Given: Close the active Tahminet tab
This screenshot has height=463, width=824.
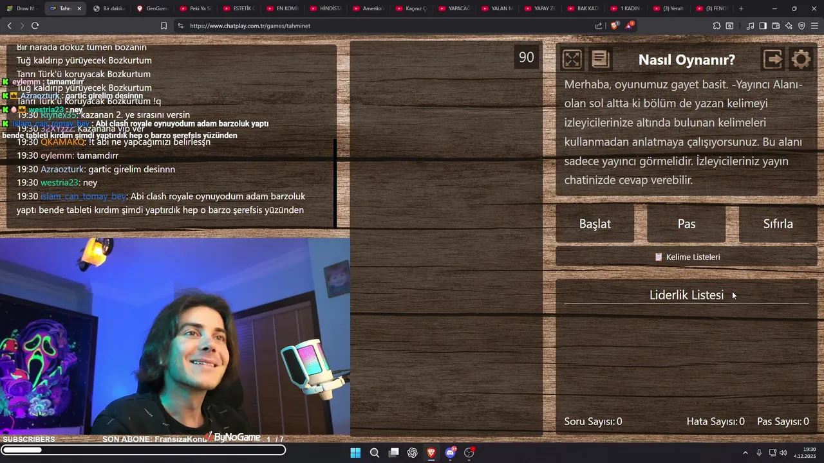Looking at the screenshot, I should (x=79, y=8).
